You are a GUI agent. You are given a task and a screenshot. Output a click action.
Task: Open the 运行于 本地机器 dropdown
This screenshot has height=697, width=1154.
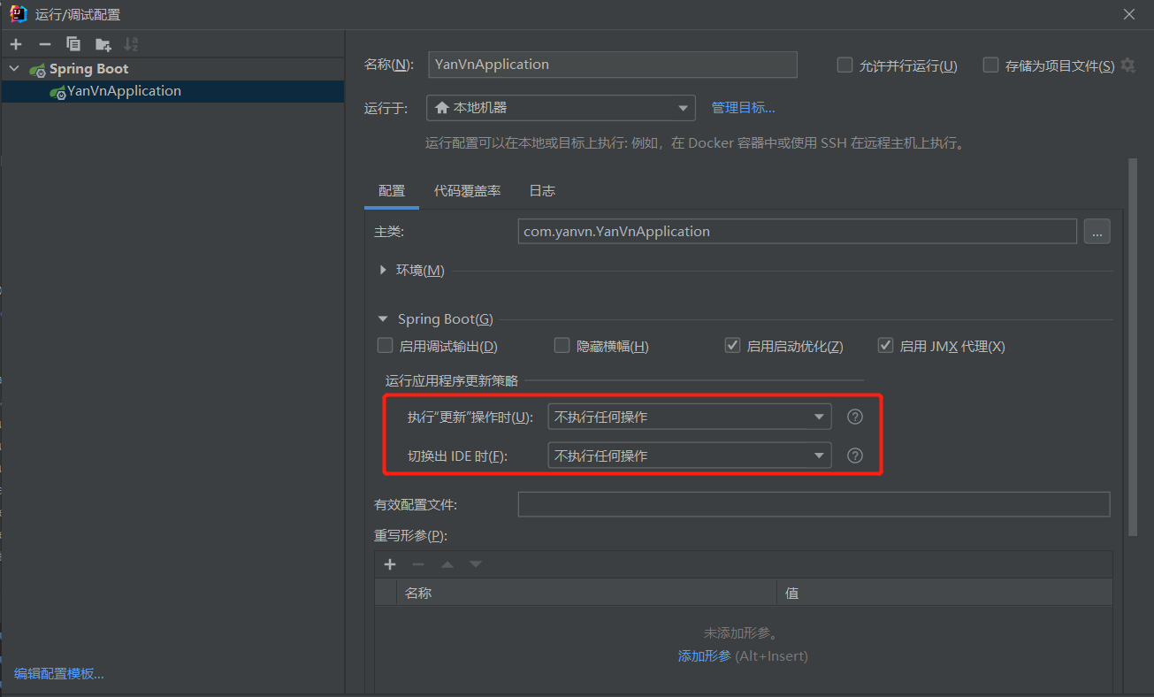(x=561, y=108)
